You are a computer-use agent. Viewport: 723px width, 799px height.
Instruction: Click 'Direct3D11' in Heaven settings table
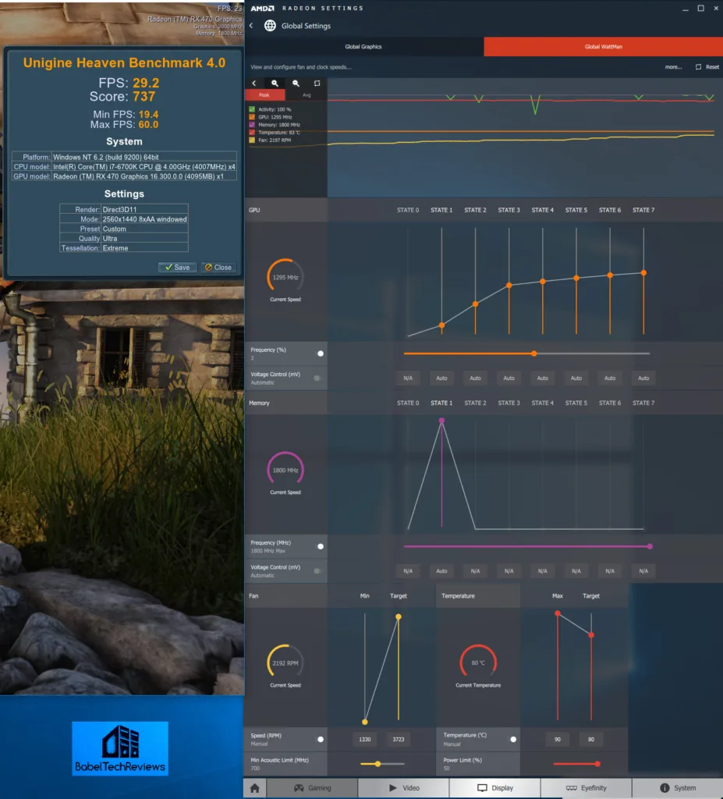(x=120, y=209)
